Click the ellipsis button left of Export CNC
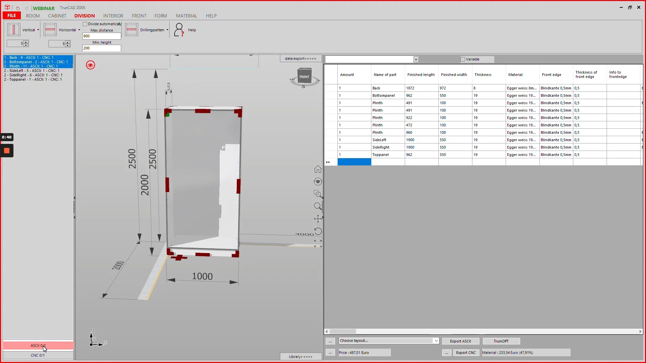The image size is (646, 363). point(446,353)
